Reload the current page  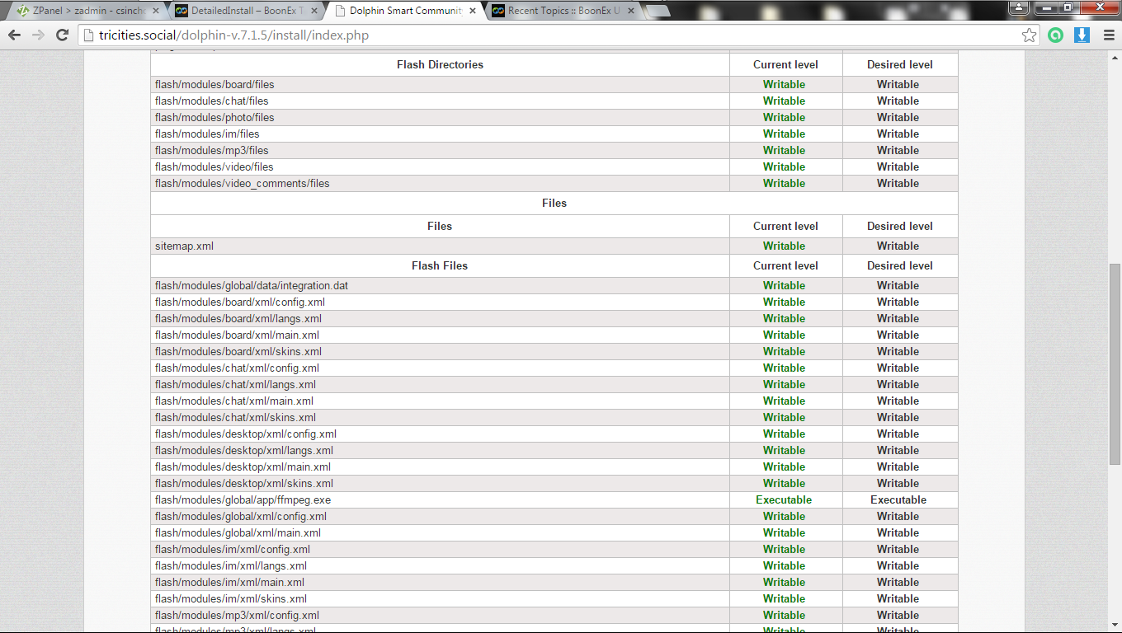pyautogui.click(x=62, y=35)
